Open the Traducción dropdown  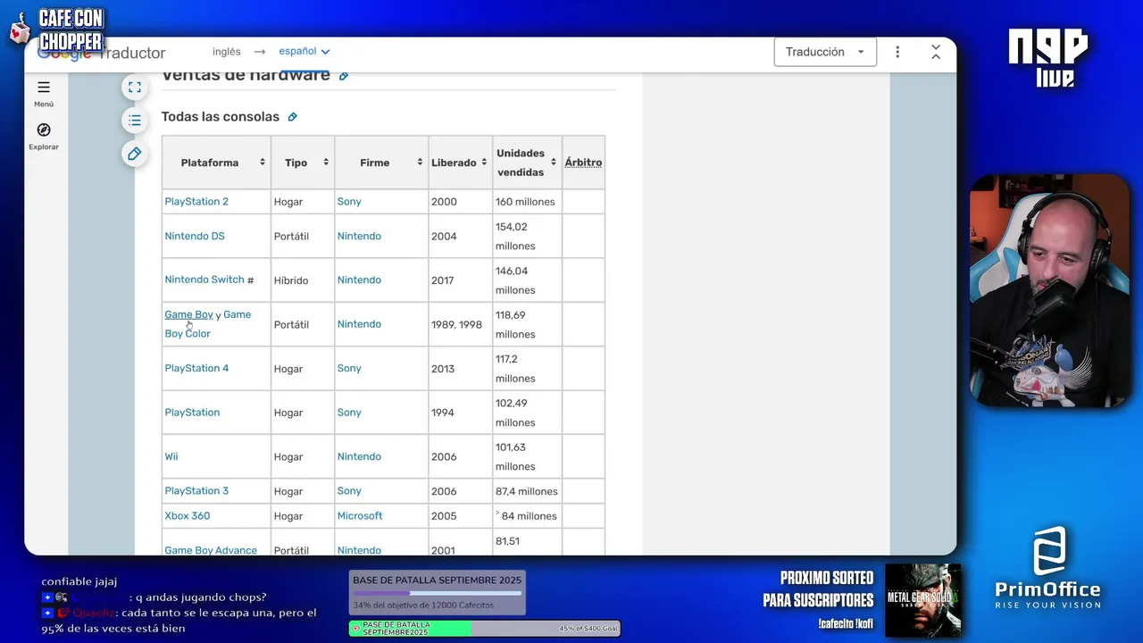825,52
